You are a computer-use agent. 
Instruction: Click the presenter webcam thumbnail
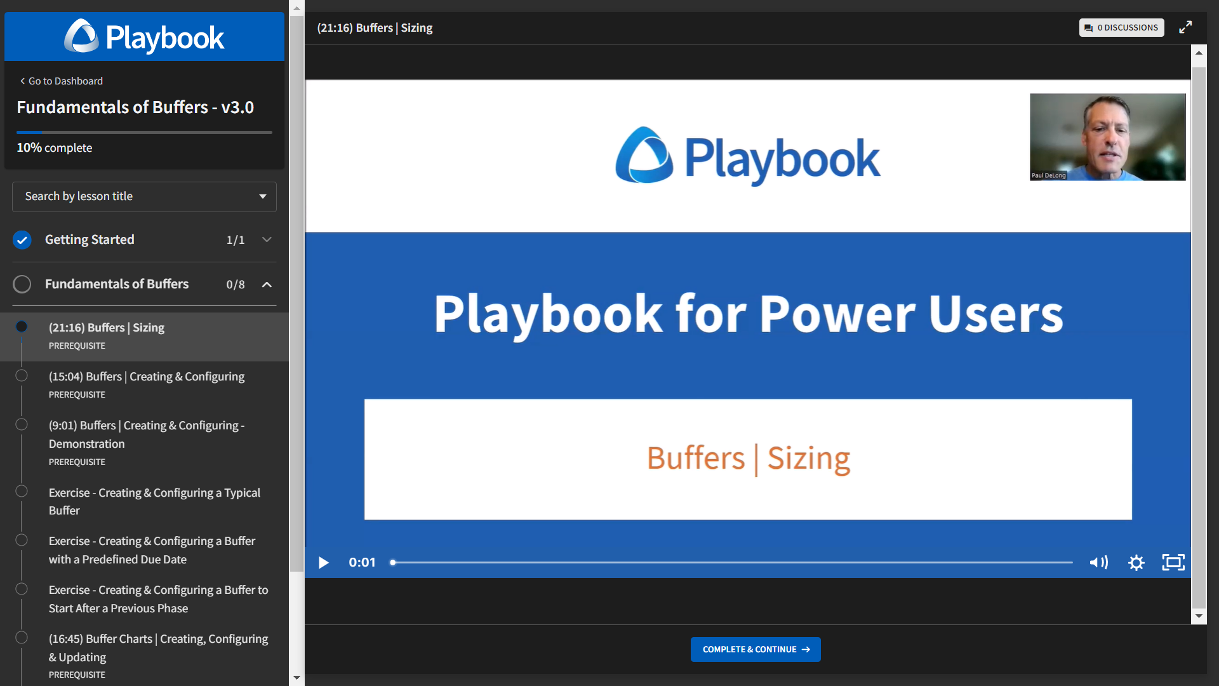pos(1107,137)
